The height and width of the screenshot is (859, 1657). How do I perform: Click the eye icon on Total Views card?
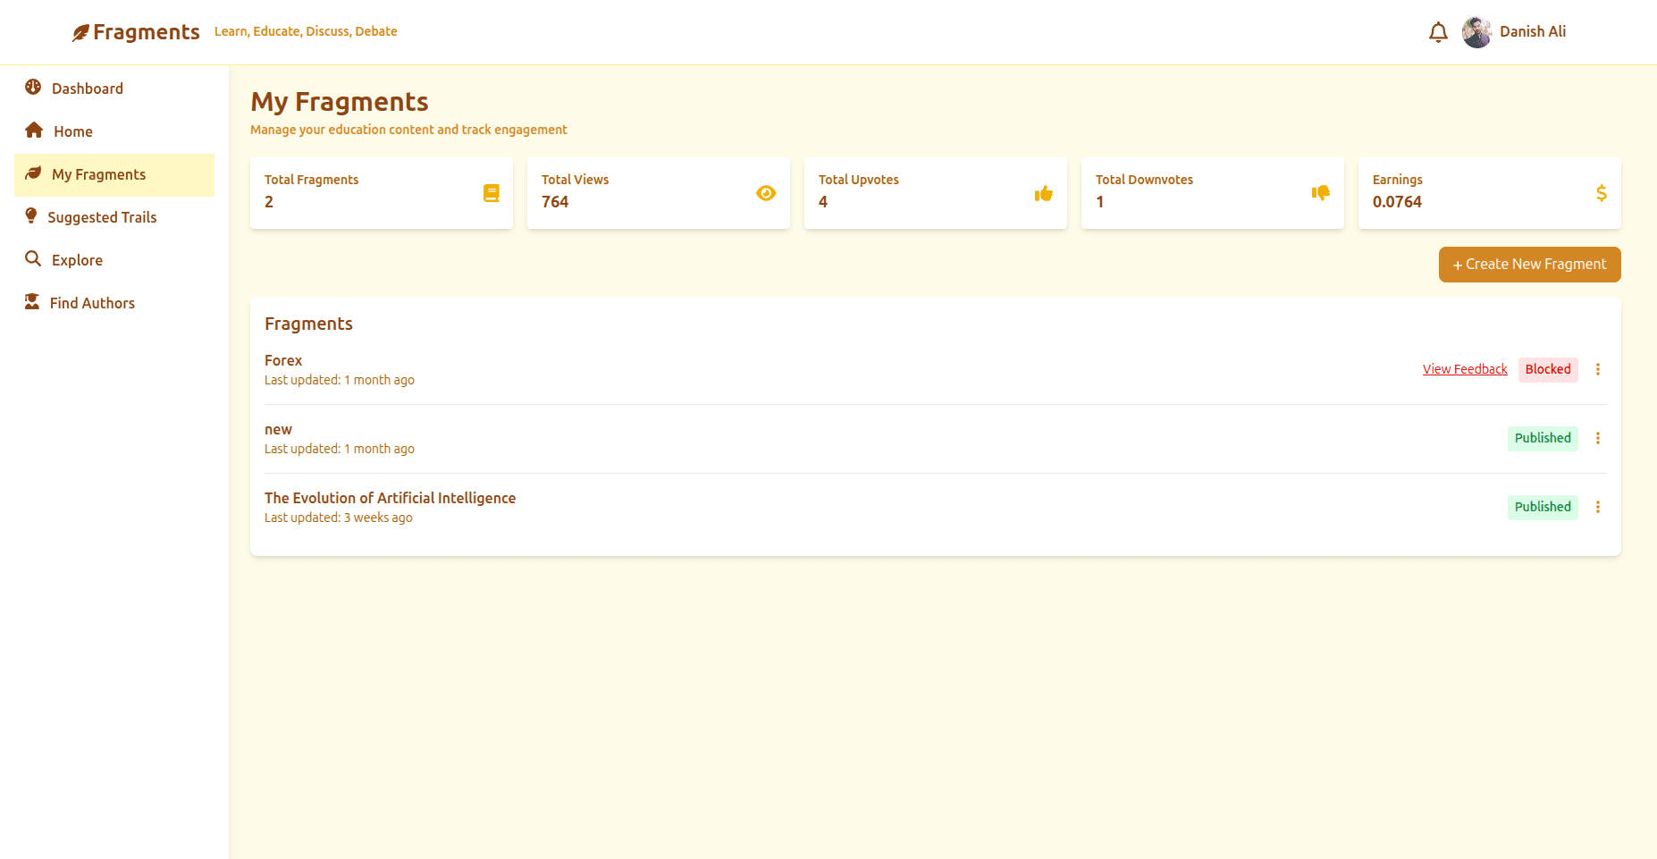tap(766, 192)
